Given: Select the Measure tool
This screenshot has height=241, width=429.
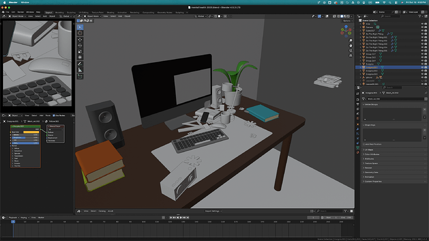Looking at the screenshot, I should pyautogui.click(x=80, y=70).
